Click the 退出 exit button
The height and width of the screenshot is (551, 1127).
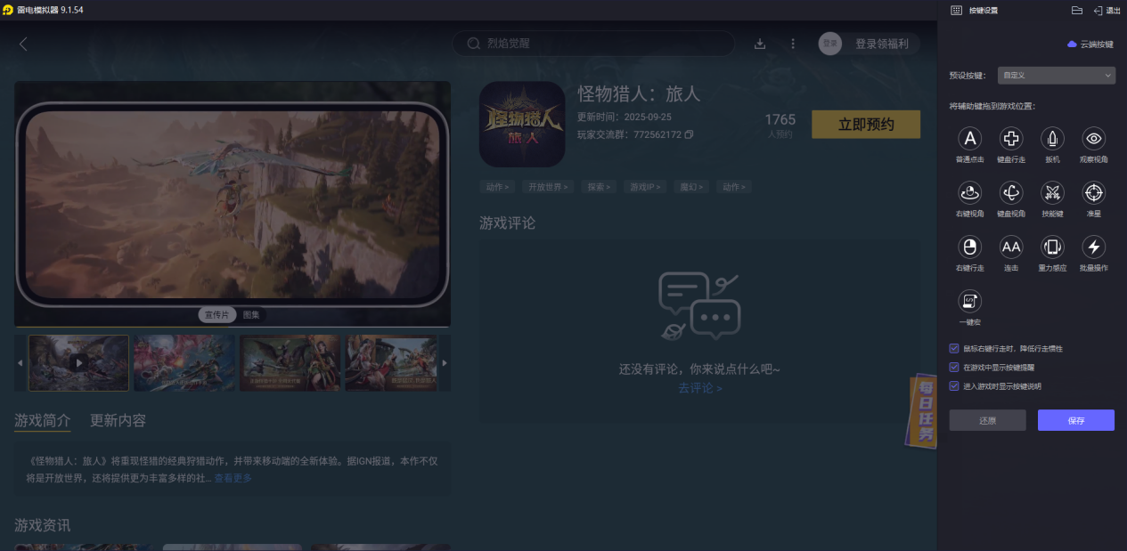pos(1107,10)
